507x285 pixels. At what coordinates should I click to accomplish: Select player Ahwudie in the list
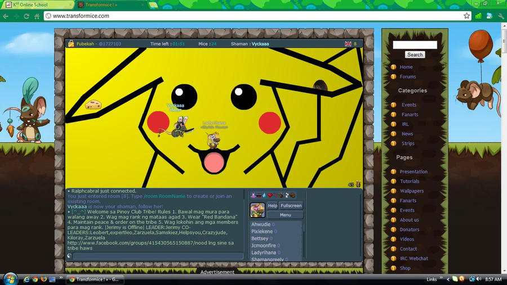[x=261, y=224]
